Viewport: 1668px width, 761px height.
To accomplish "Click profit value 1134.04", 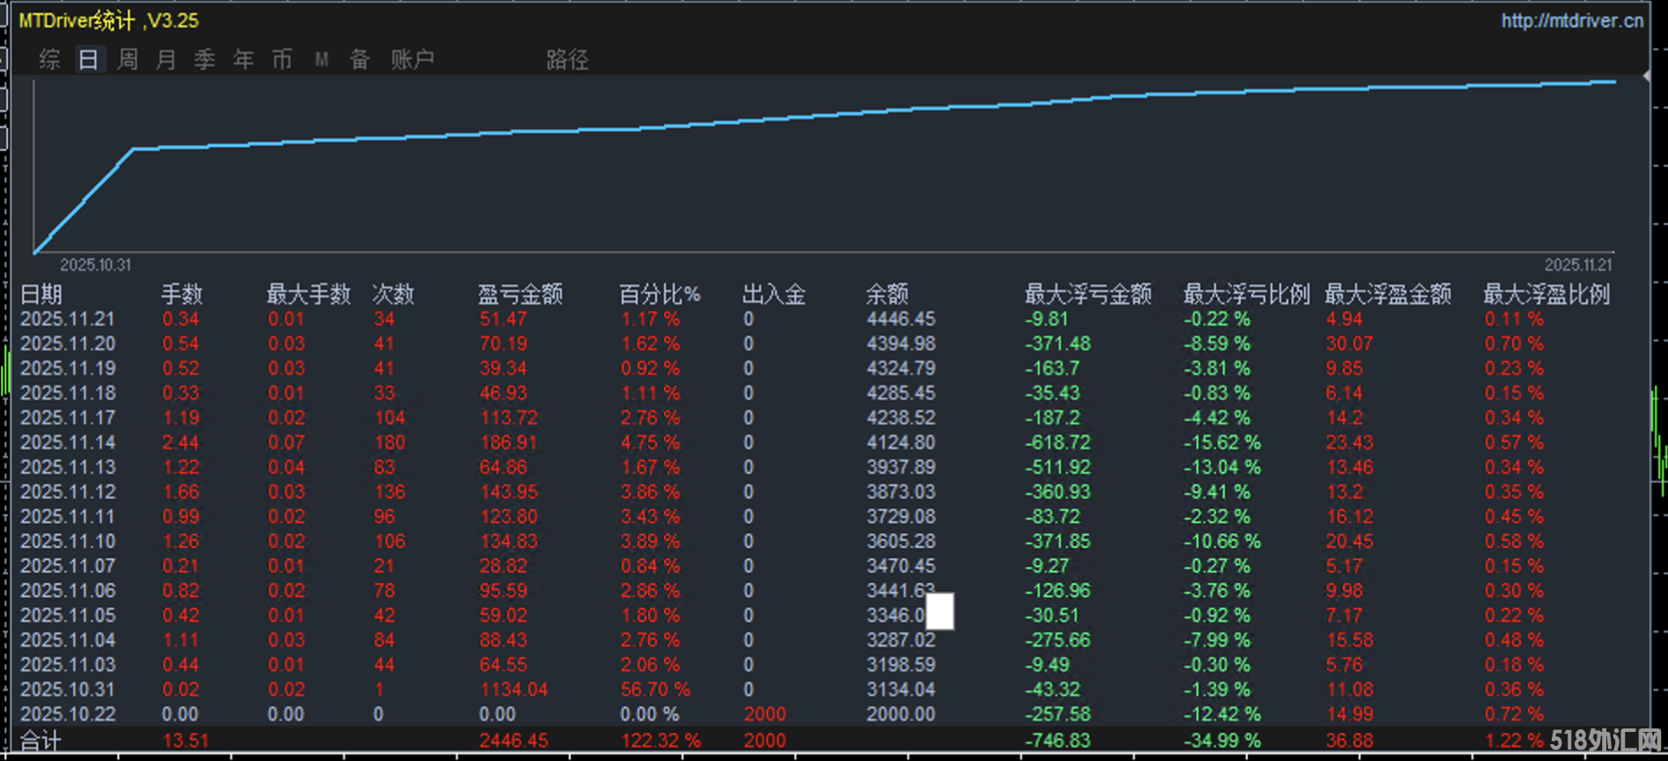I will click(513, 689).
